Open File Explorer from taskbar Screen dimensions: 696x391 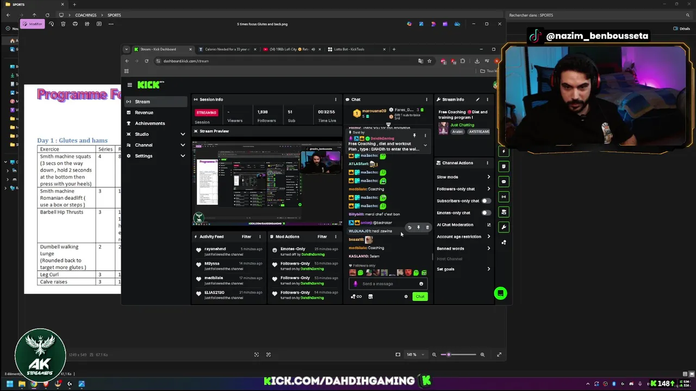(x=22, y=384)
